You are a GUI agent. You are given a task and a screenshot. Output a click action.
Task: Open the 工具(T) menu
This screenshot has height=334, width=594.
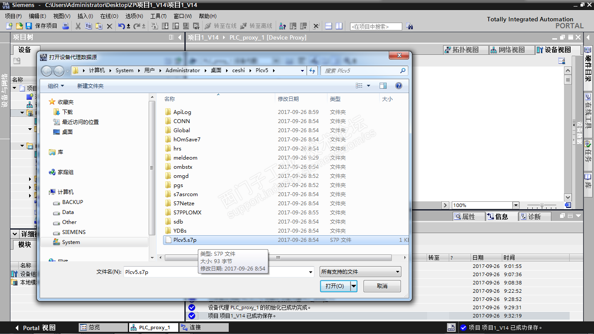pyautogui.click(x=158, y=16)
